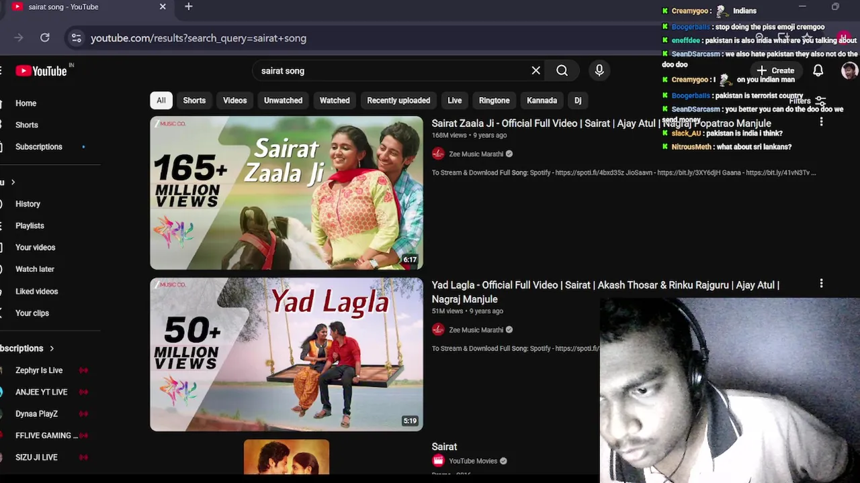Image resolution: width=860 pixels, height=483 pixels.
Task: Open search Filters
Action: pyautogui.click(x=807, y=101)
